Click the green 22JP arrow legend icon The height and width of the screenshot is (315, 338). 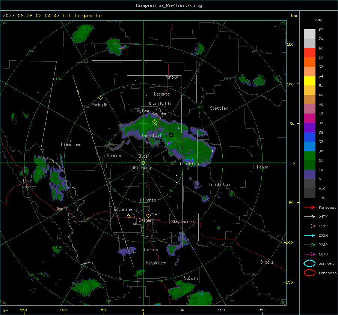tap(309, 245)
